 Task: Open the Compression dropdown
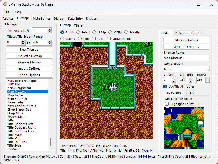pyautogui.click(x=186, y=69)
